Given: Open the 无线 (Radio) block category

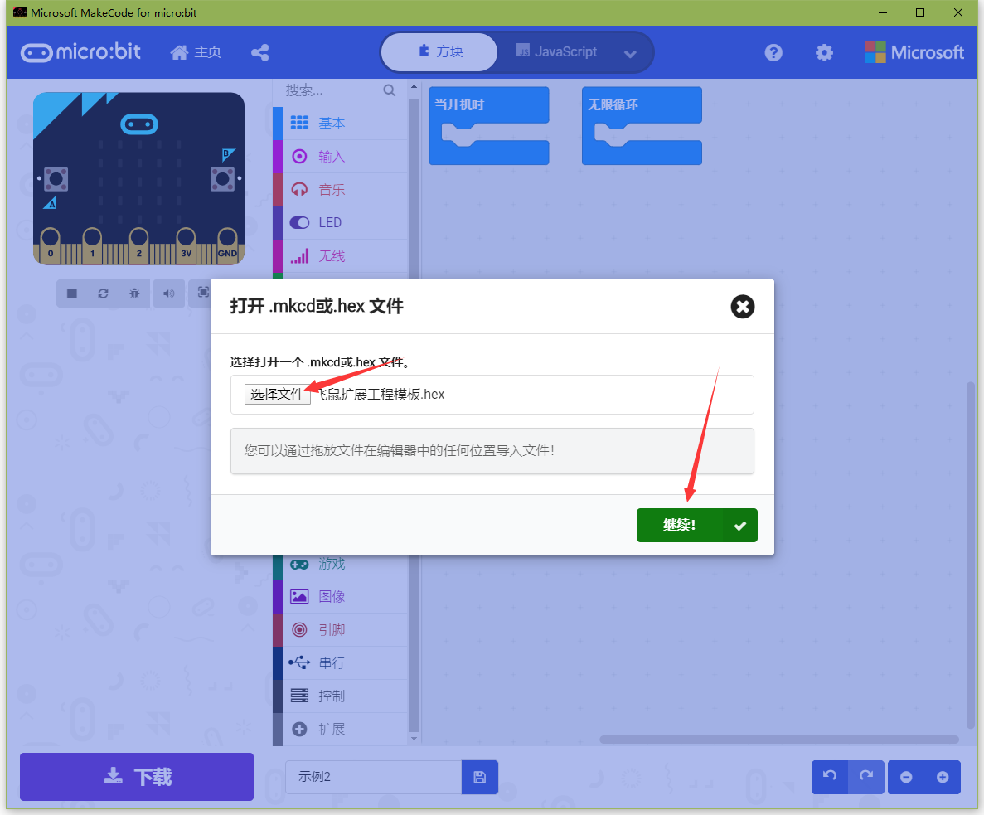Looking at the screenshot, I should click(x=331, y=255).
